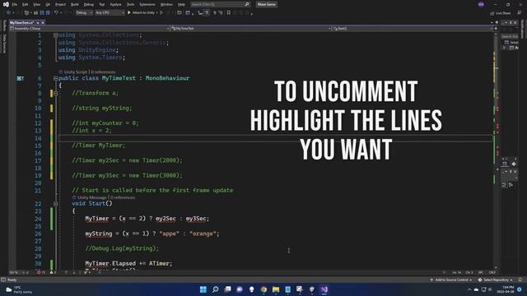527x296 pixels.
Task: Close the MyTimeTest.cs tab
Action: (x=43, y=22)
